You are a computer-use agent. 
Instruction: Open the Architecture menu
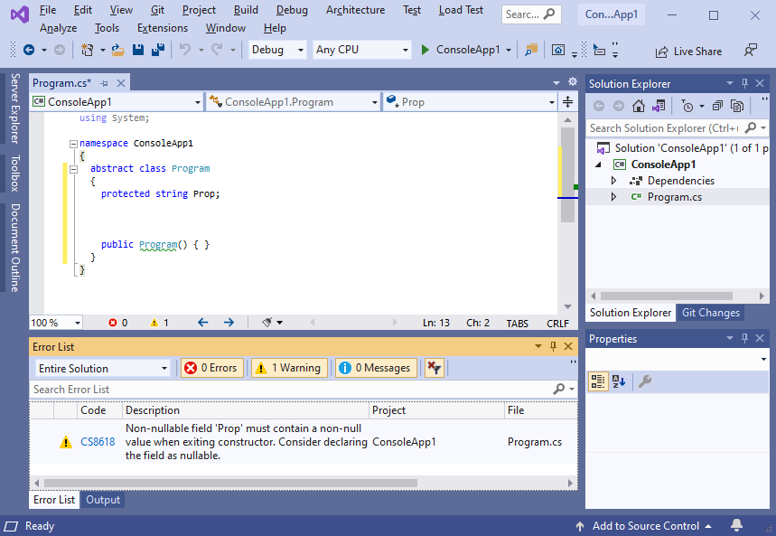(x=355, y=10)
